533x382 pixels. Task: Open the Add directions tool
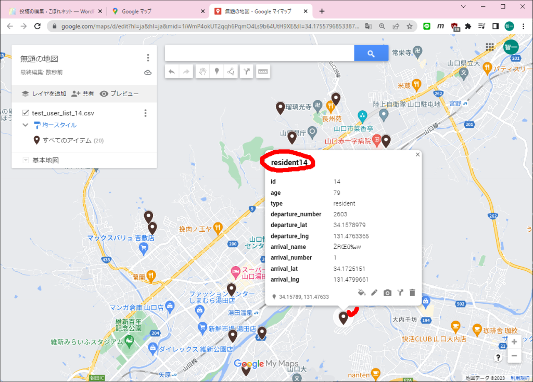pos(246,71)
